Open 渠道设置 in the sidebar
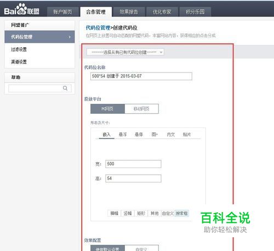Image resolution: width=274 pixels, height=251 pixels. click(19, 62)
